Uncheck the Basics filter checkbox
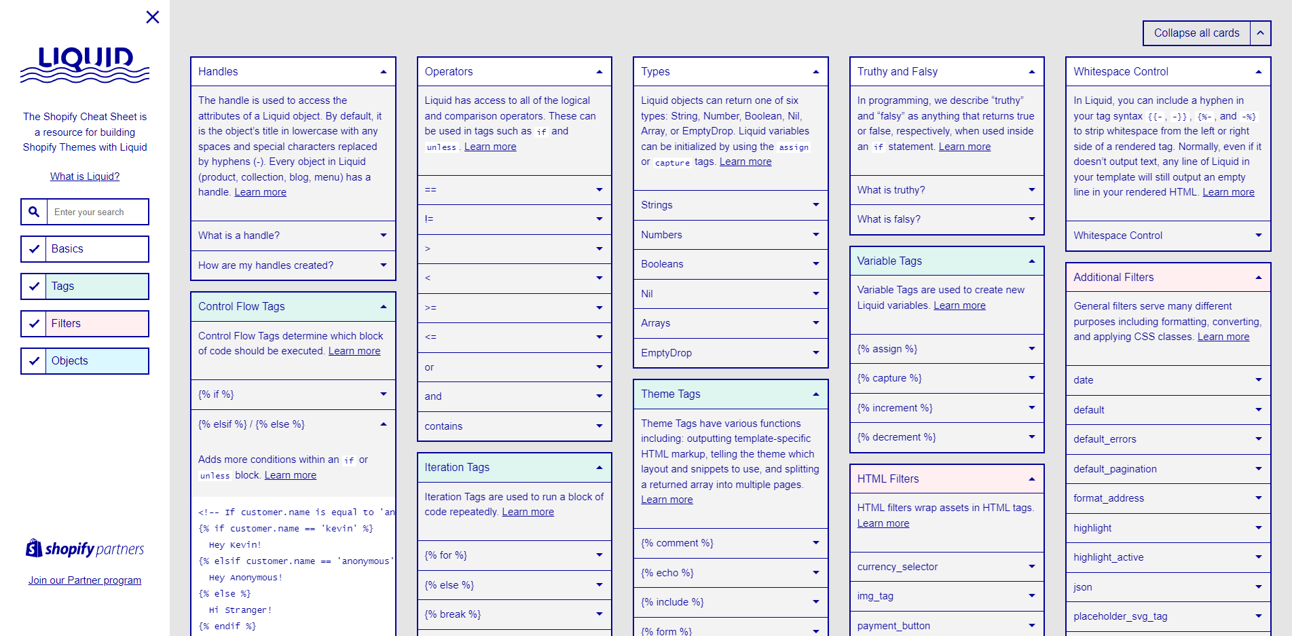This screenshot has width=1292, height=636. [34, 249]
